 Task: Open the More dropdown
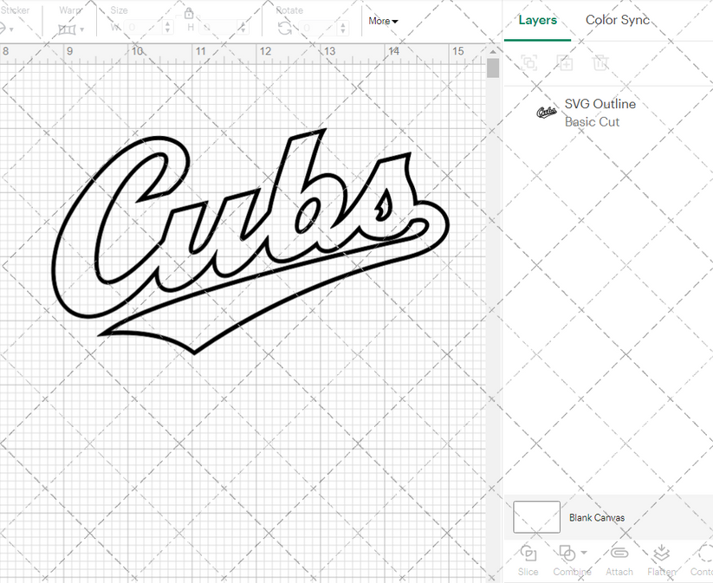coord(382,21)
